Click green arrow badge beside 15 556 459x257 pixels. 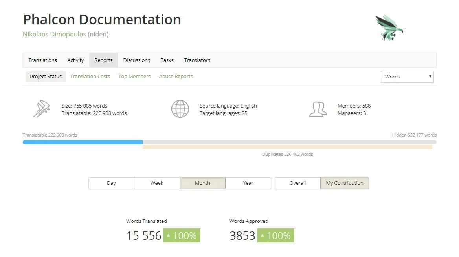(182, 235)
